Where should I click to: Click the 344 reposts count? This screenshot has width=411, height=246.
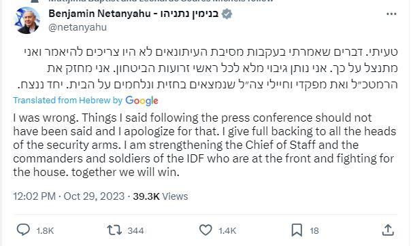point(135,230)
